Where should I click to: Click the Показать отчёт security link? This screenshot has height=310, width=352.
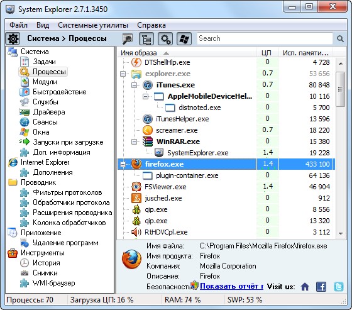tap(231, 286)
